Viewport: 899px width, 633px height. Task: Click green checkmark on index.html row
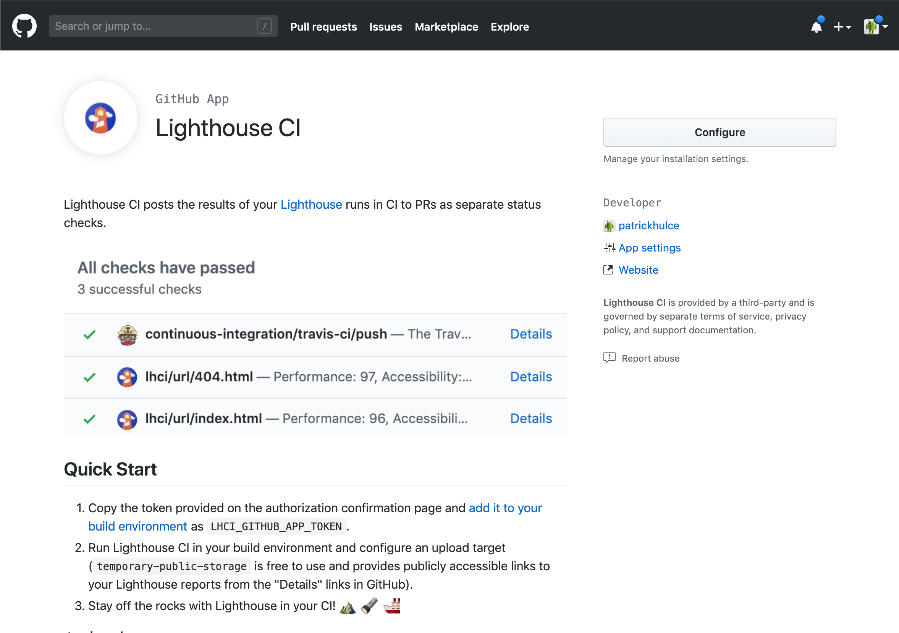(x=90, y=419)
